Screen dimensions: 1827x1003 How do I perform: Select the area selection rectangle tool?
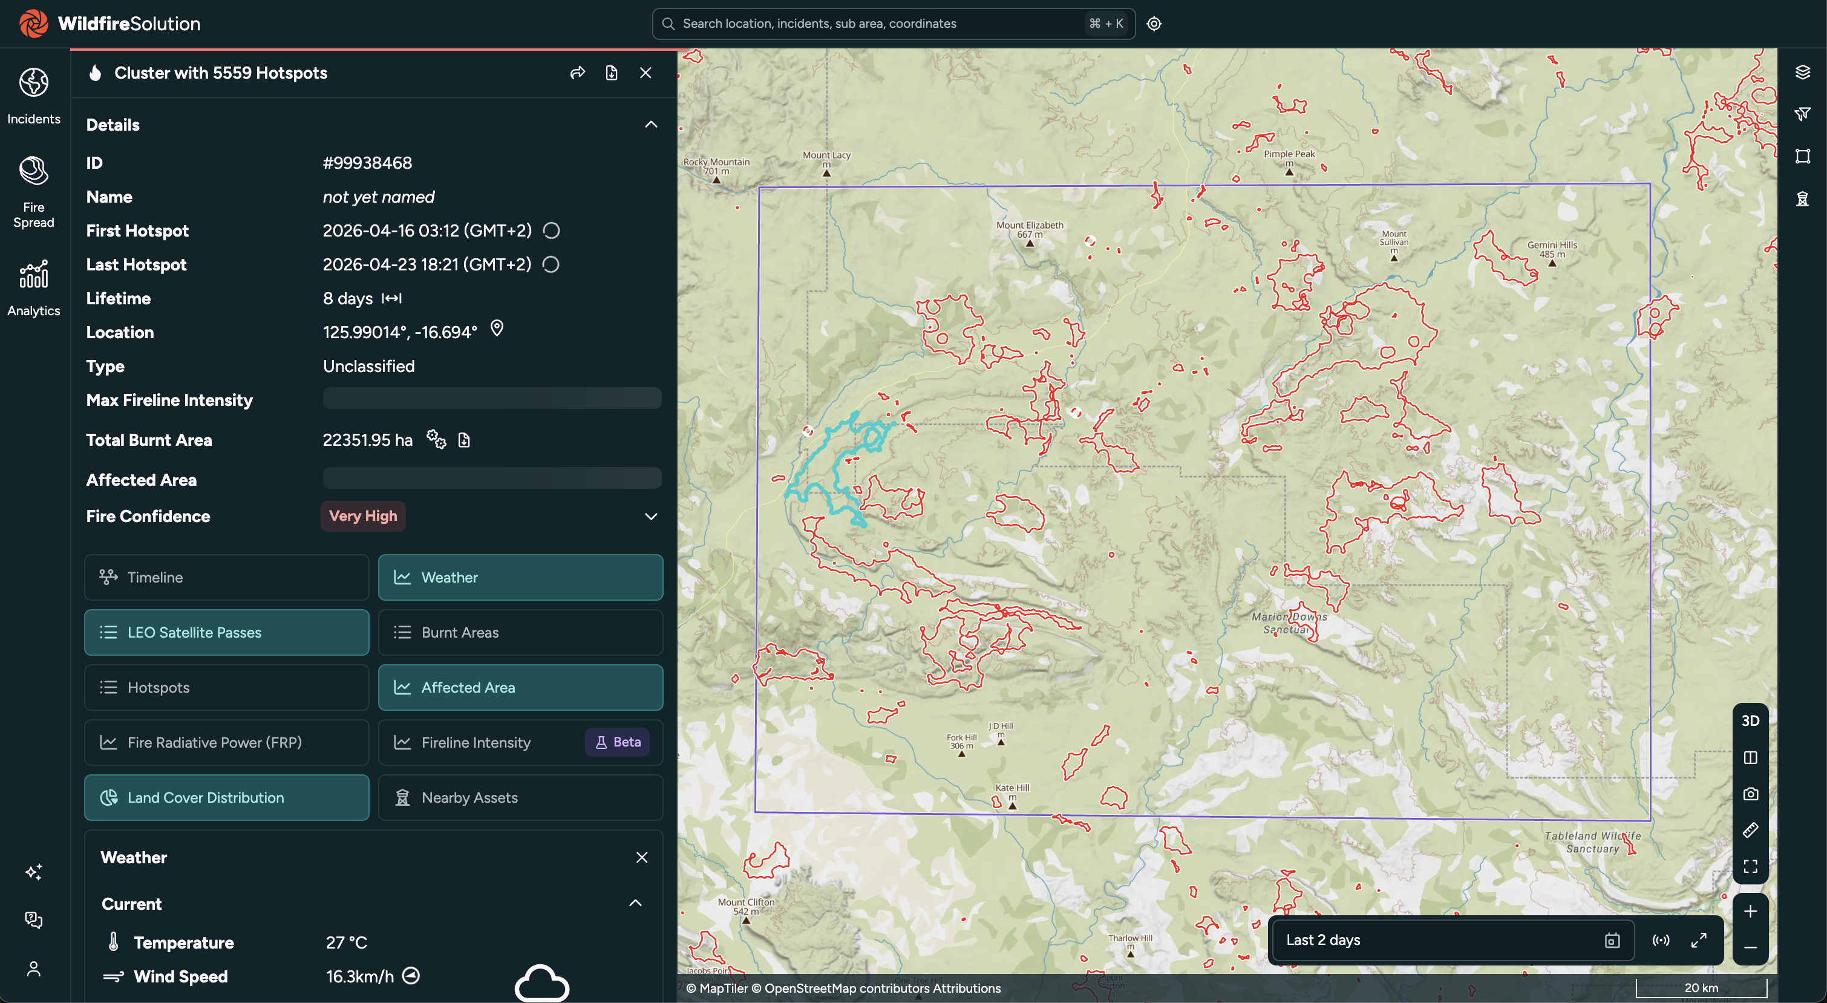(x=1802, y=156)
